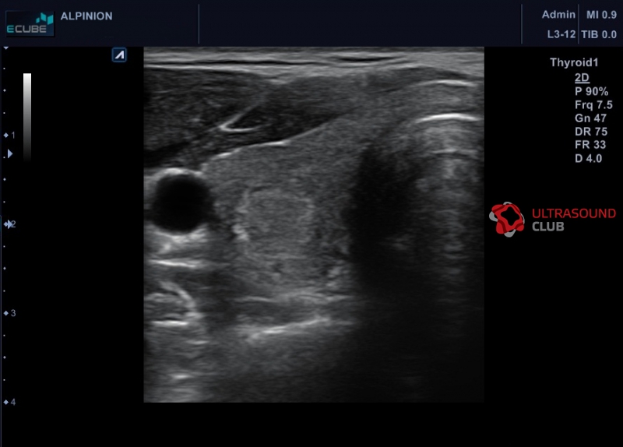Click the probe orientation marker icon
This screenshot has width=623, height=447.
click(119, 55)
